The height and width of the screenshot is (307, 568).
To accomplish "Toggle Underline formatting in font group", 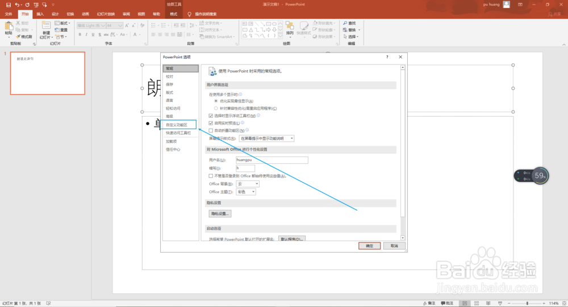I will pos(93,35).
